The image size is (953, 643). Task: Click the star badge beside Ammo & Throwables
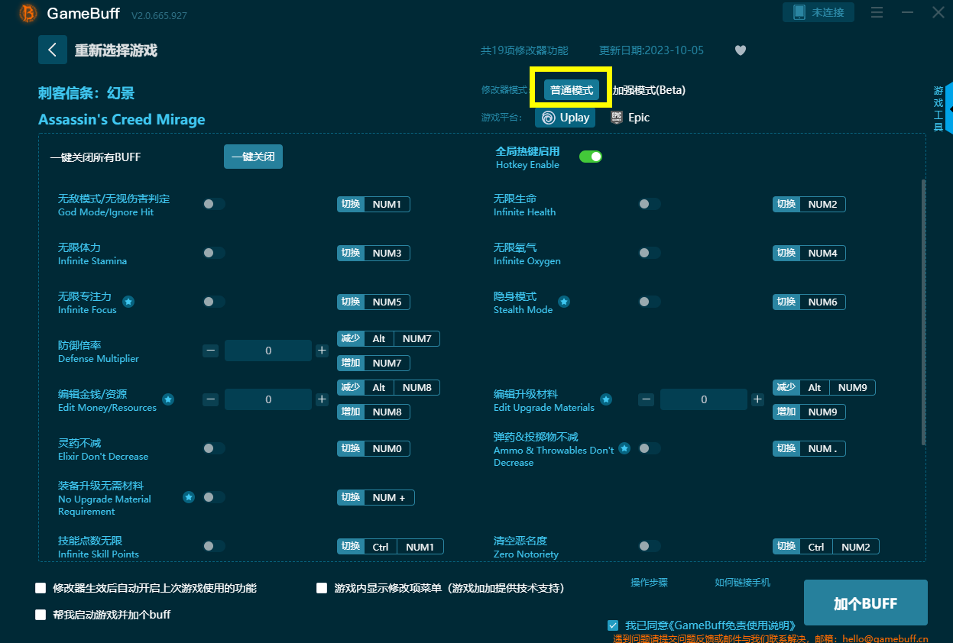tap(624, 448)
